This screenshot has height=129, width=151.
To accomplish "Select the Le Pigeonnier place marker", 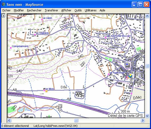I will point(108,74).
